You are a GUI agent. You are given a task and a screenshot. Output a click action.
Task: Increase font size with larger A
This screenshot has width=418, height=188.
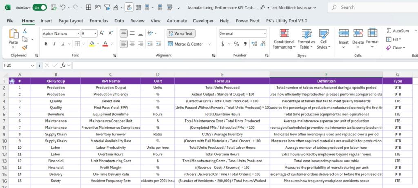pos(102,33)
